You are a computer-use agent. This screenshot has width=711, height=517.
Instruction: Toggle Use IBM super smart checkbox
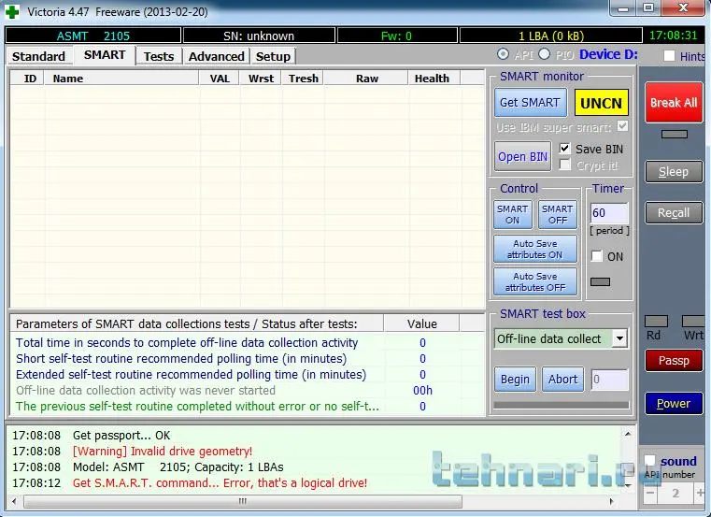pos(622,125)
